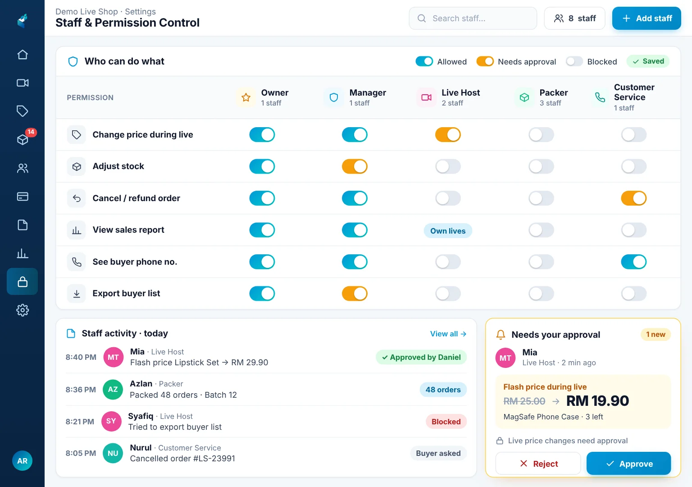
Task: Click the Manager shield role icon
Action: (x=334, y=97)
